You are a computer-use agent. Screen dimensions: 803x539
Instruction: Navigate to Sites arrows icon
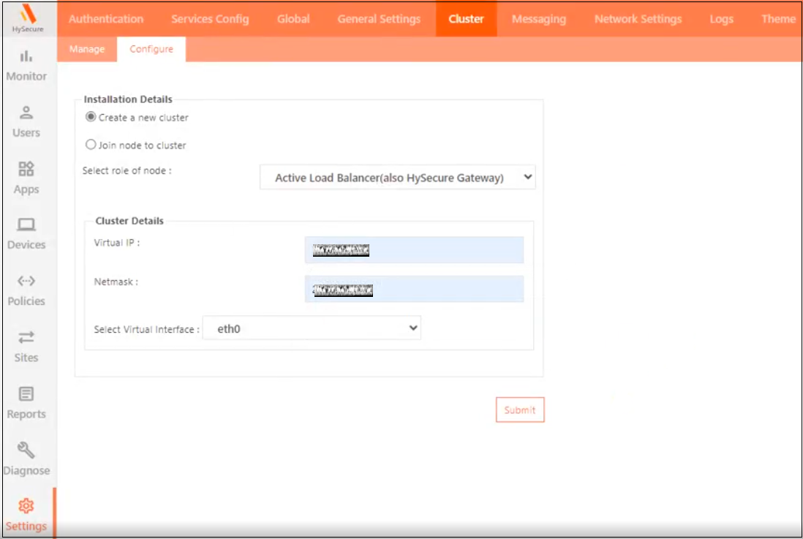tap(26, 337)
